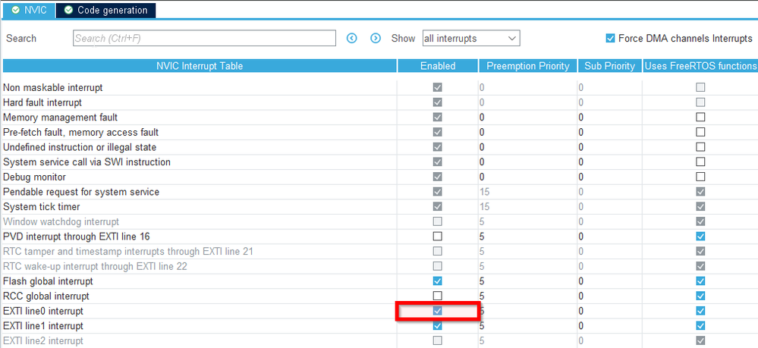Select EXTI line2 interrupt row name
This screenshot has height=348, width=758.
point(43,340)
